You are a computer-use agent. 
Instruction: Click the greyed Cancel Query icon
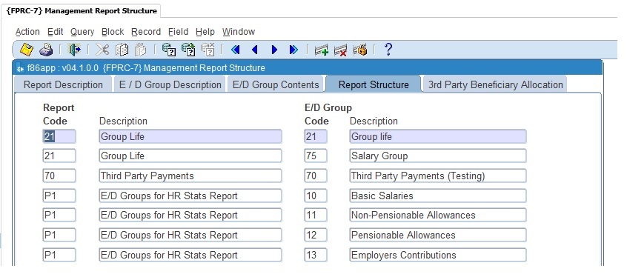tap(208, 50)
